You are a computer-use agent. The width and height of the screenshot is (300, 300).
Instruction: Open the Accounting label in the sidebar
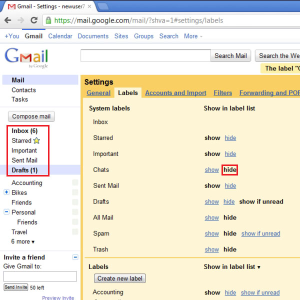point(27,183)
